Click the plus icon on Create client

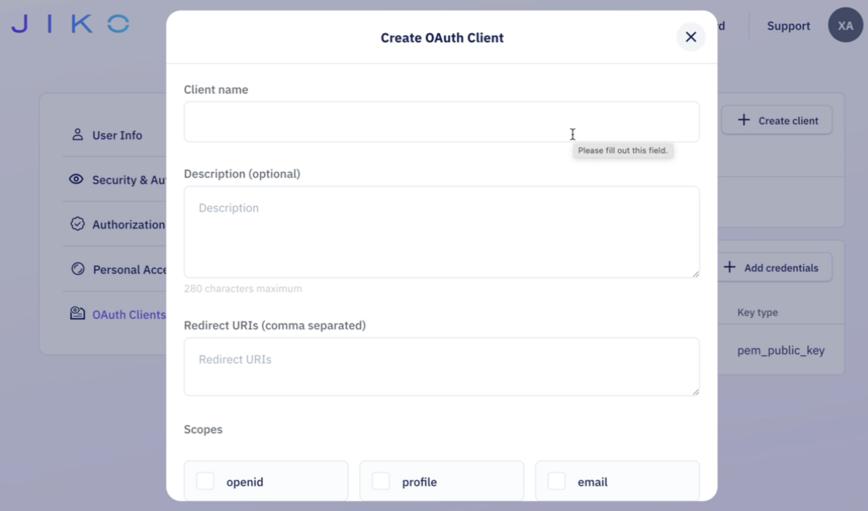click(744, 120)
